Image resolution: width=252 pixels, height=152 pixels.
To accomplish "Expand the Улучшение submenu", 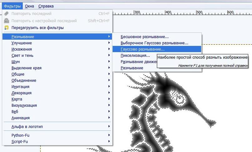I will 57,43.
